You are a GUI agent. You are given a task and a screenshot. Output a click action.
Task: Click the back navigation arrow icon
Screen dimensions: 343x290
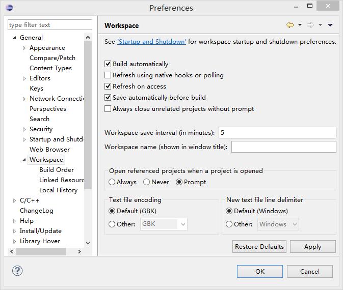point(290,25)
